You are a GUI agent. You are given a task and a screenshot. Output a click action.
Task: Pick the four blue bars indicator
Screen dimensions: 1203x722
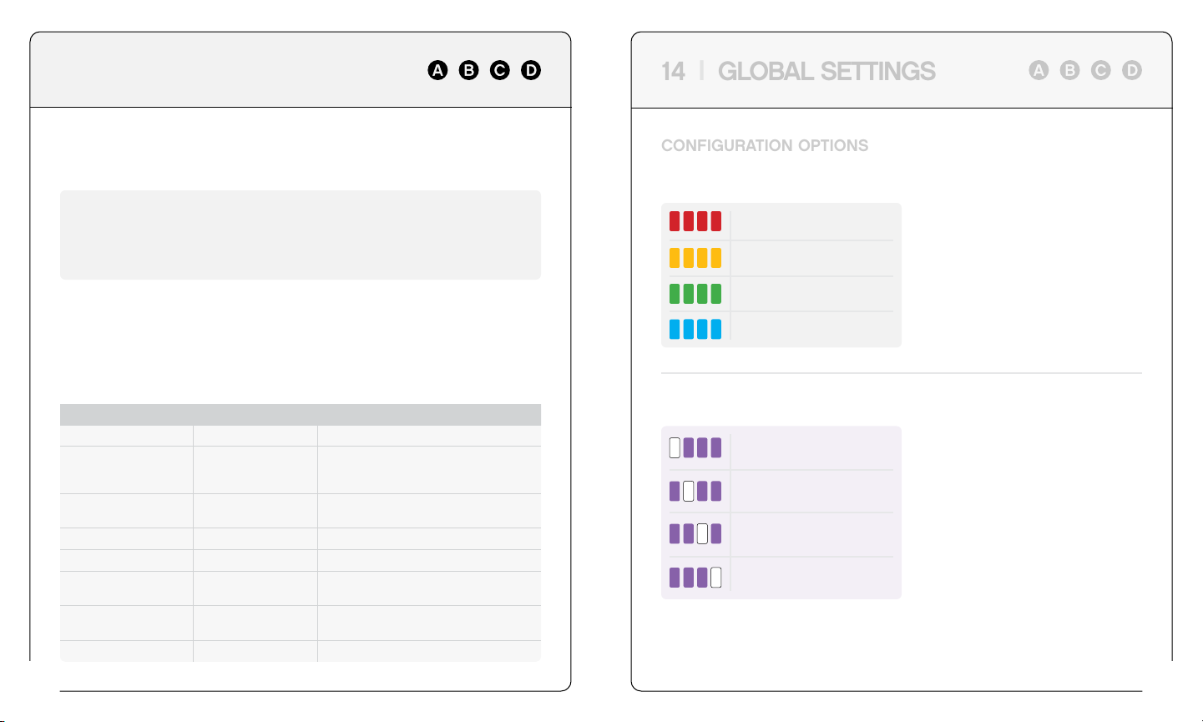695,329
